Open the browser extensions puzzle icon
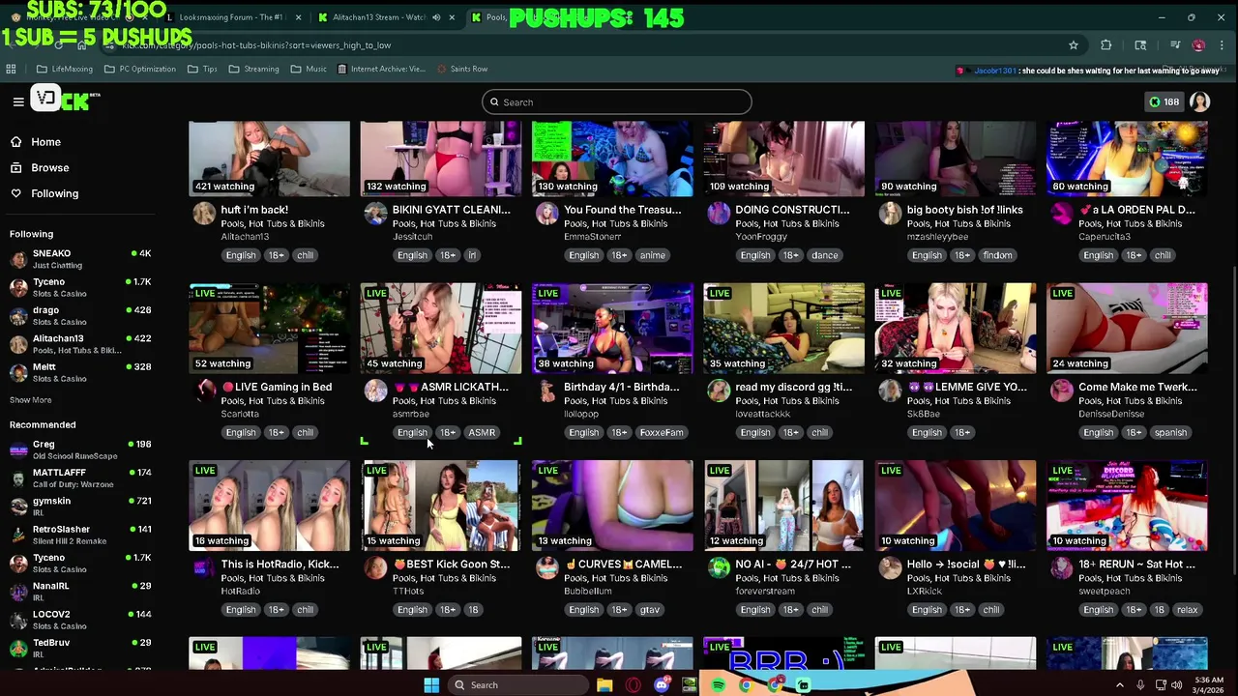 pos(1105,45)
